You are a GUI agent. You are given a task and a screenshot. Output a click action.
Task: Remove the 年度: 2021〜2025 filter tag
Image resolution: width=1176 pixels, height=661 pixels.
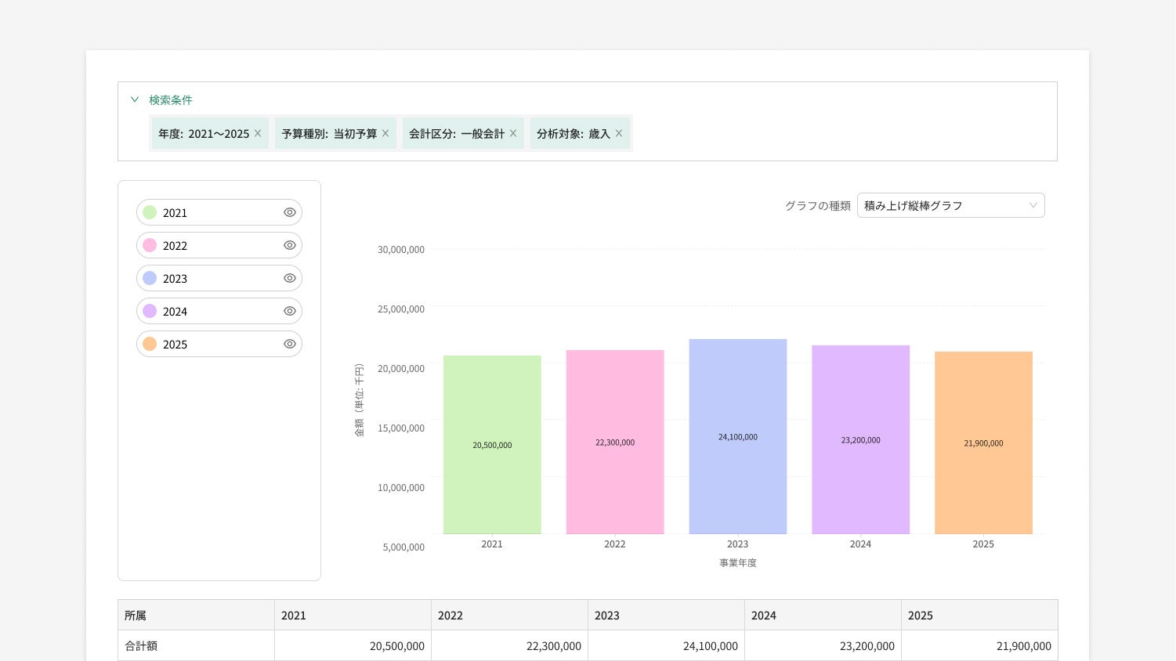click(258, 133)
